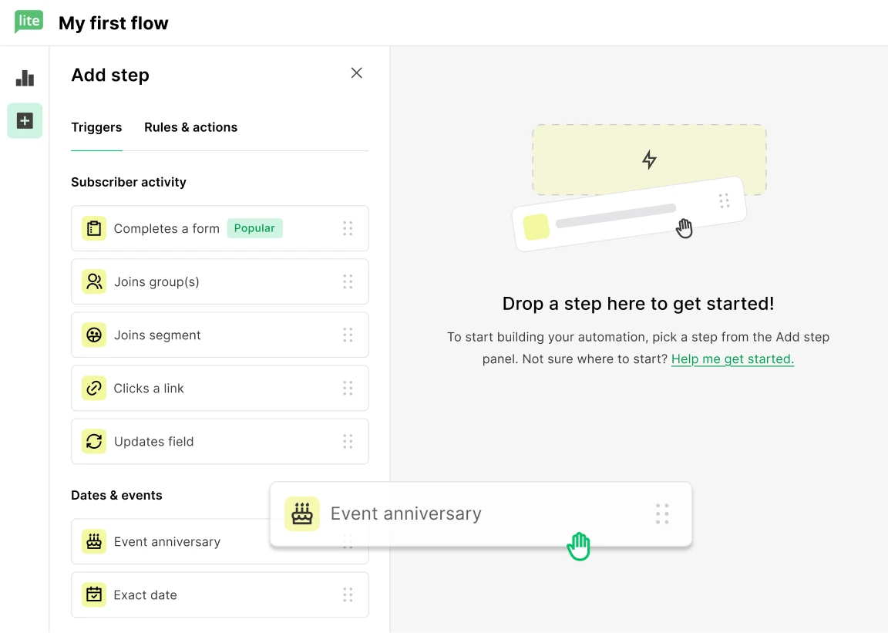Viewport: 888px width, 633px height.
Task: Click the Joins group(s) people icon
Action: point(94,281)
